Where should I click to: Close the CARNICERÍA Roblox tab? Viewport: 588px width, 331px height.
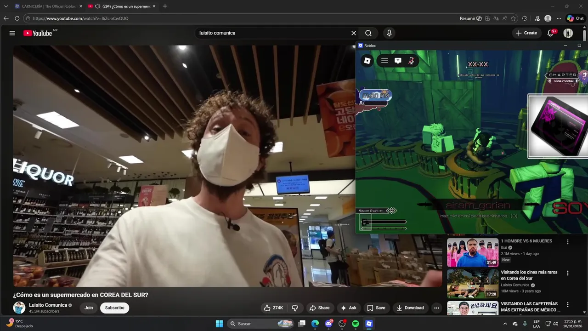coord(81,6)
